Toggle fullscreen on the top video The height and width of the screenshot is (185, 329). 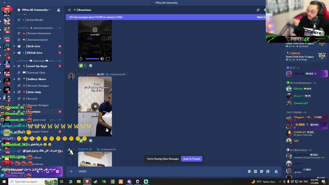pyautogui.click(x=108, y=59)
